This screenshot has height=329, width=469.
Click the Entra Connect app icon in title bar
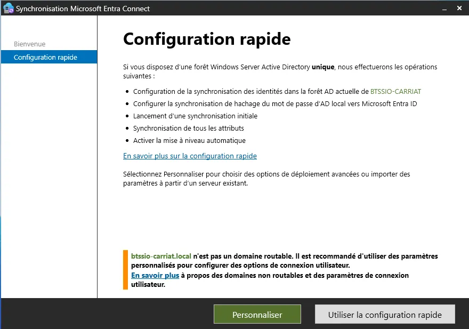click(x=8, y=8)
